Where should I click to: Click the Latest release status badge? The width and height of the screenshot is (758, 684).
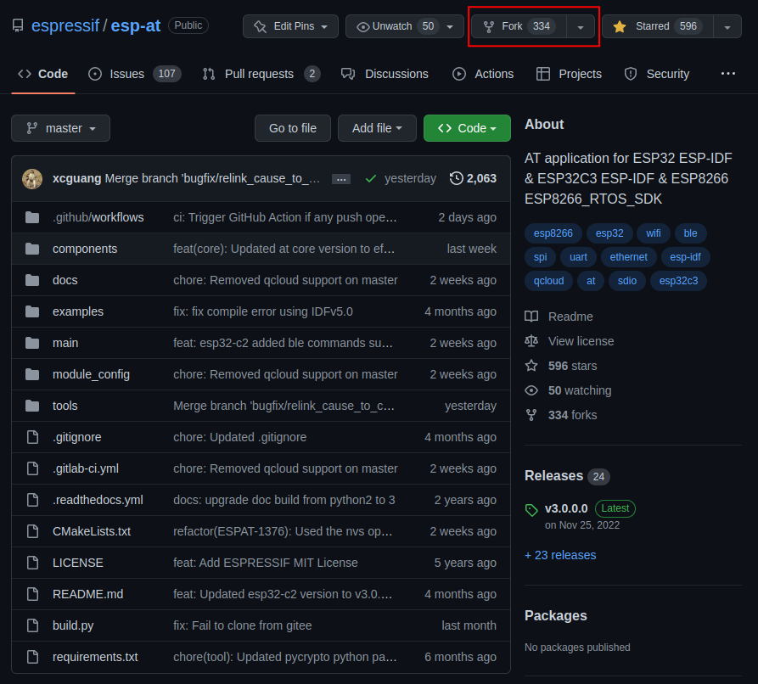615,508
